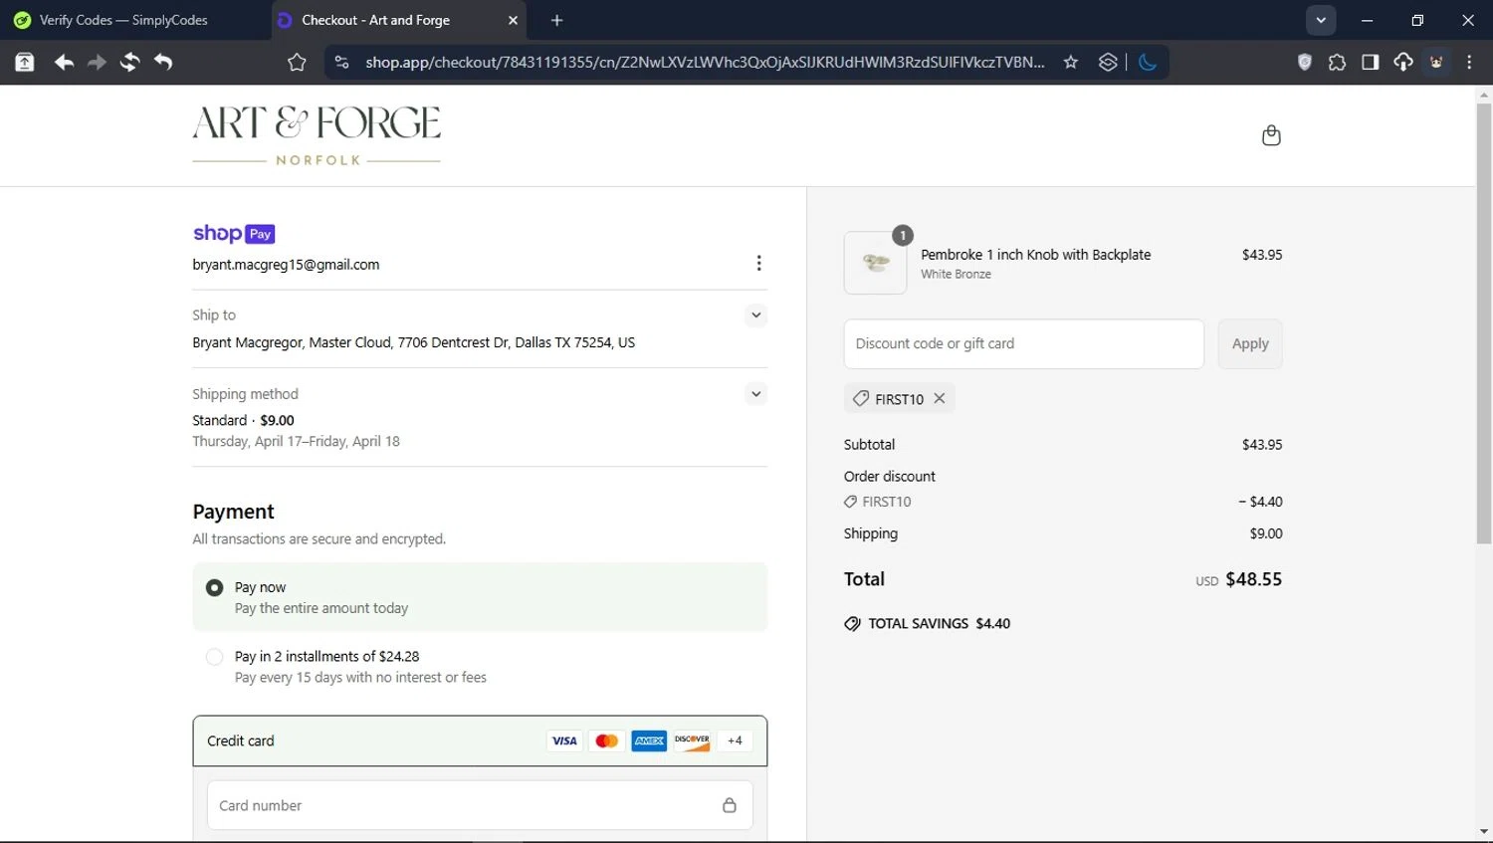Viewport: 1493px width, 843px height.
Task: Click the Standard $9.00 shipping text
Action: tap(243, 420)
